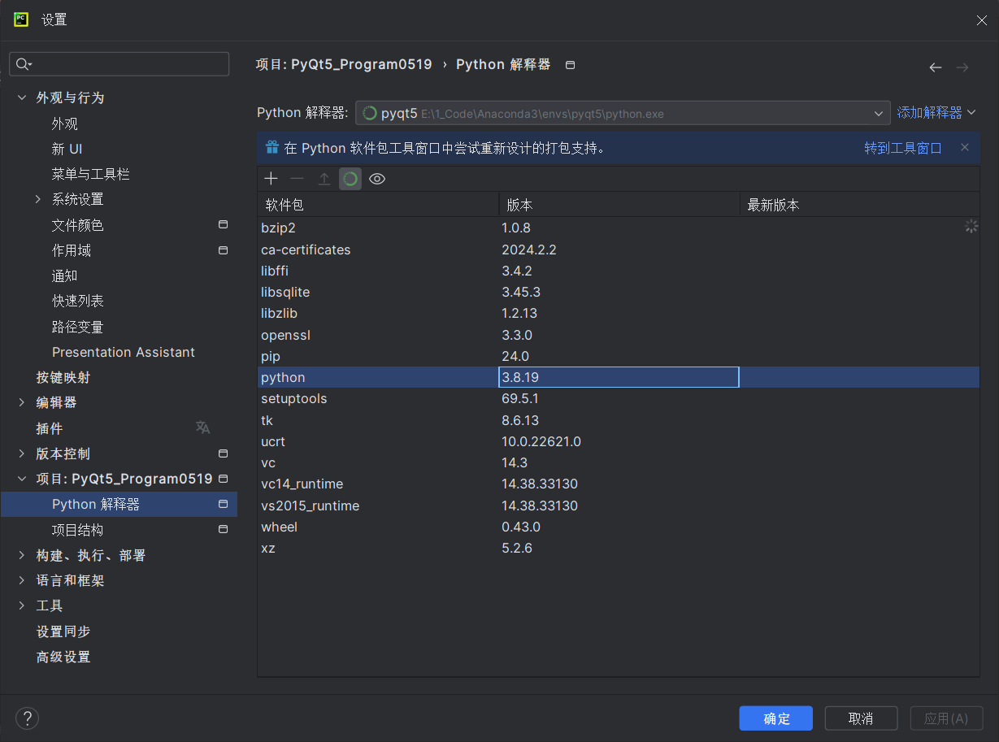The width and height of the screenshot is (999, 742).
Task: Select 快速列表 in the tree
Action: pyautogui.click(x=78, y=301)
